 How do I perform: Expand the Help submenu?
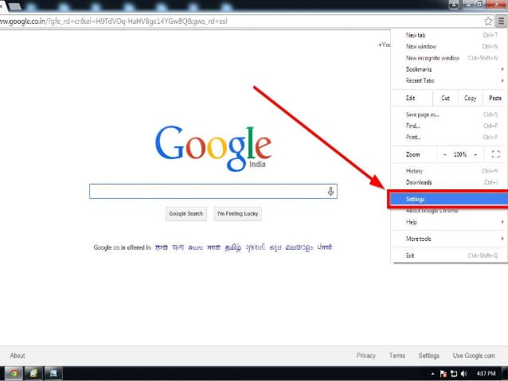(x=449, y=222)
